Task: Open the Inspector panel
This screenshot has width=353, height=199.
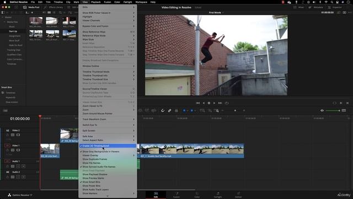Action: pyautogui.click(x=335, y=7)
